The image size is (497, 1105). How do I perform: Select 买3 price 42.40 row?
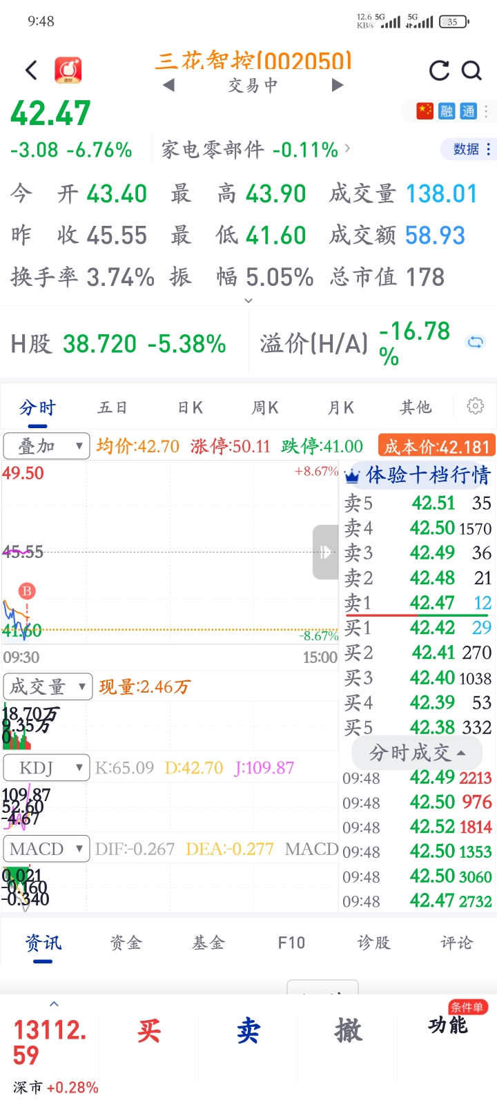pyautogui.click(x=418, y=678)
